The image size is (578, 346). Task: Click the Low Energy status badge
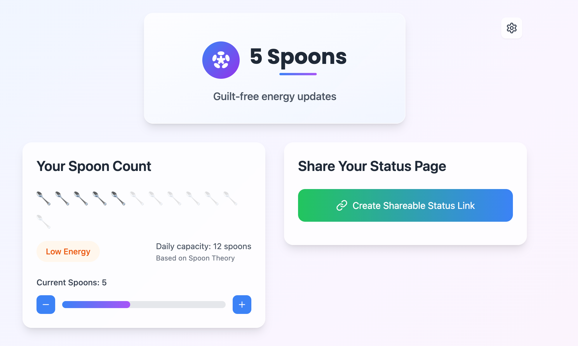click(68, 251)
